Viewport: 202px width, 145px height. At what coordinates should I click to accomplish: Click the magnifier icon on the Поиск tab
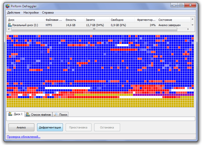[56, 114]
